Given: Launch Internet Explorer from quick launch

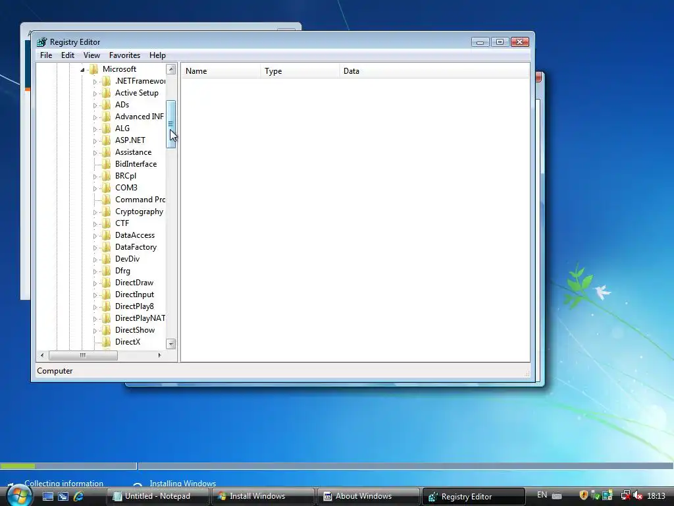Looking at the screenshot, I should 79,497.
